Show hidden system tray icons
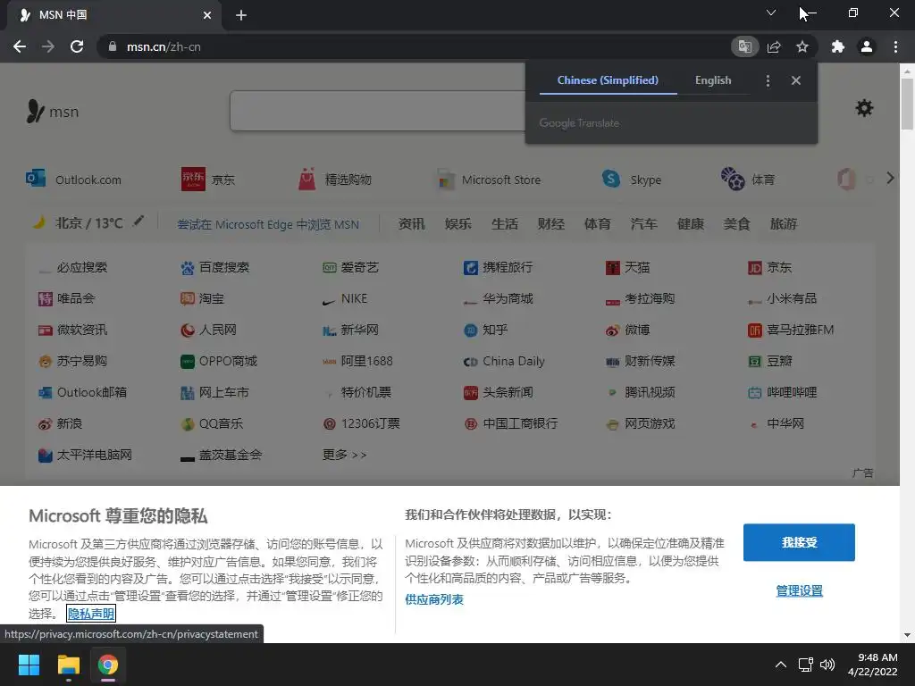The height and width of the screenshot is (686, 915). pos(781,665)
